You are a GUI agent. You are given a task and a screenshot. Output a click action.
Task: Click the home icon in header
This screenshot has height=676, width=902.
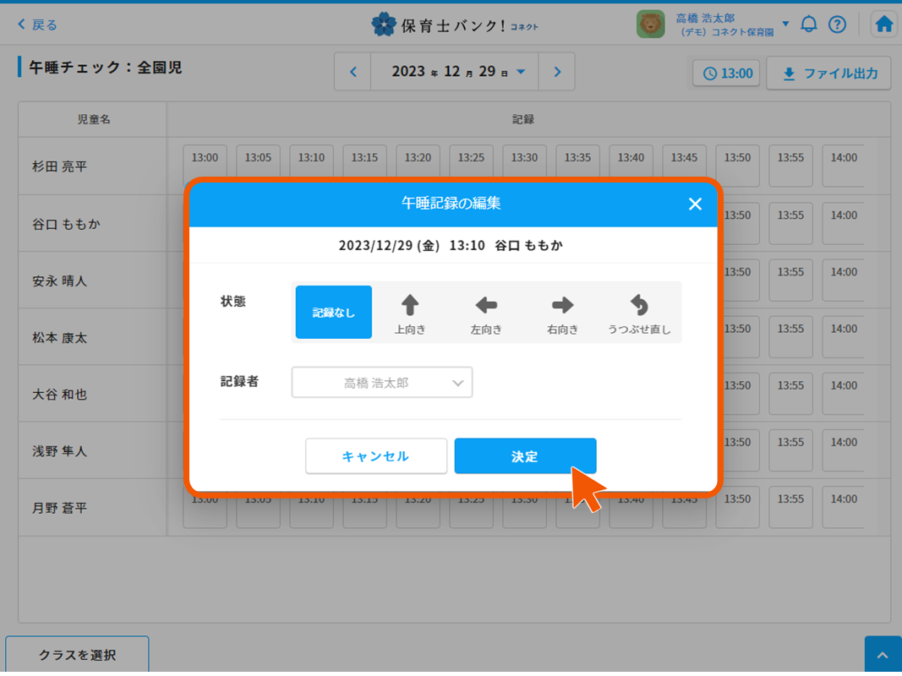[884, 25]
